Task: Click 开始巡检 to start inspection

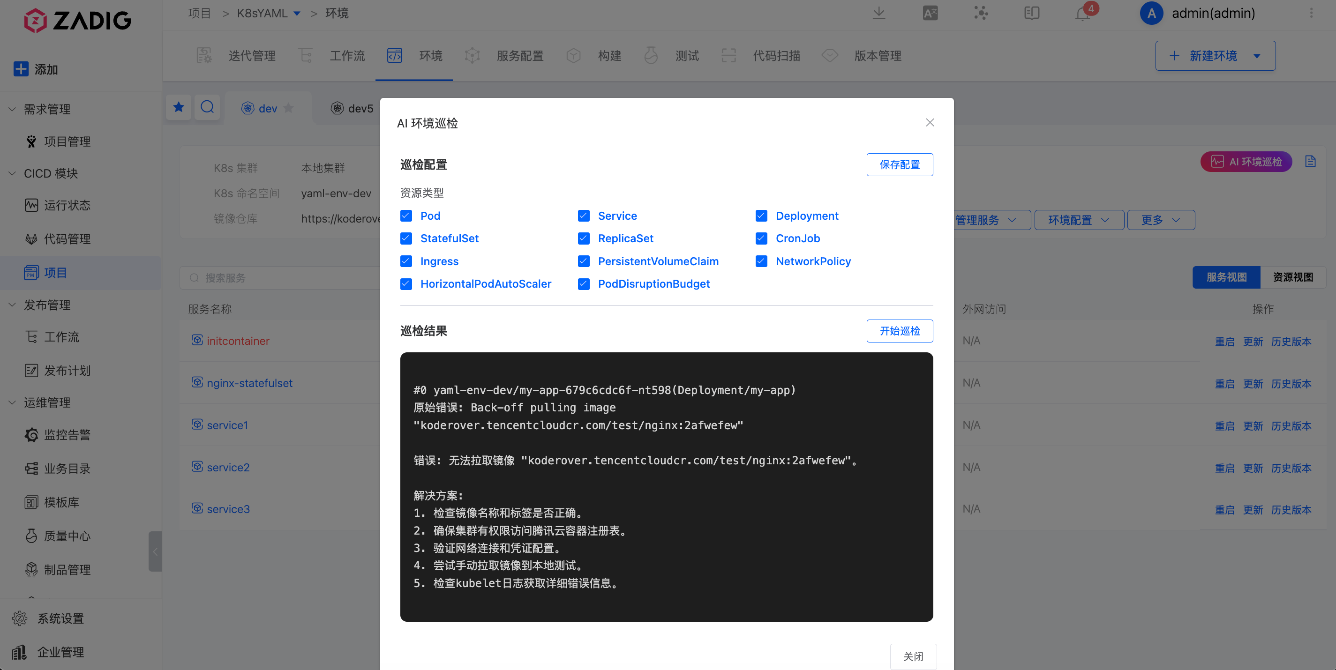Action: (899, 331)
